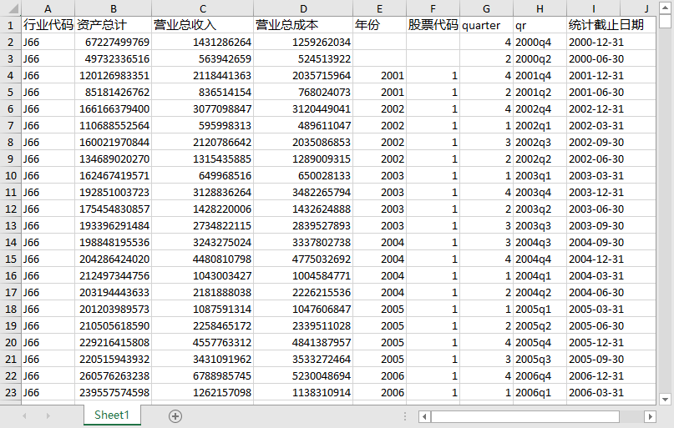674x428 pixels.
Task: Select cell with value 1289009315
Action: (303, 159)
